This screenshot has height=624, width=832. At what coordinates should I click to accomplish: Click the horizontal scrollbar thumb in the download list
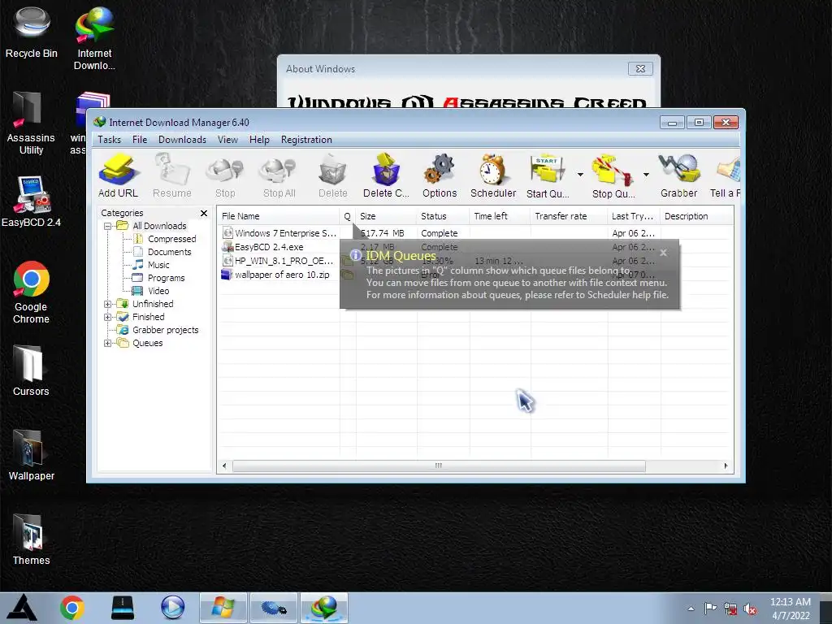[439, 466]
